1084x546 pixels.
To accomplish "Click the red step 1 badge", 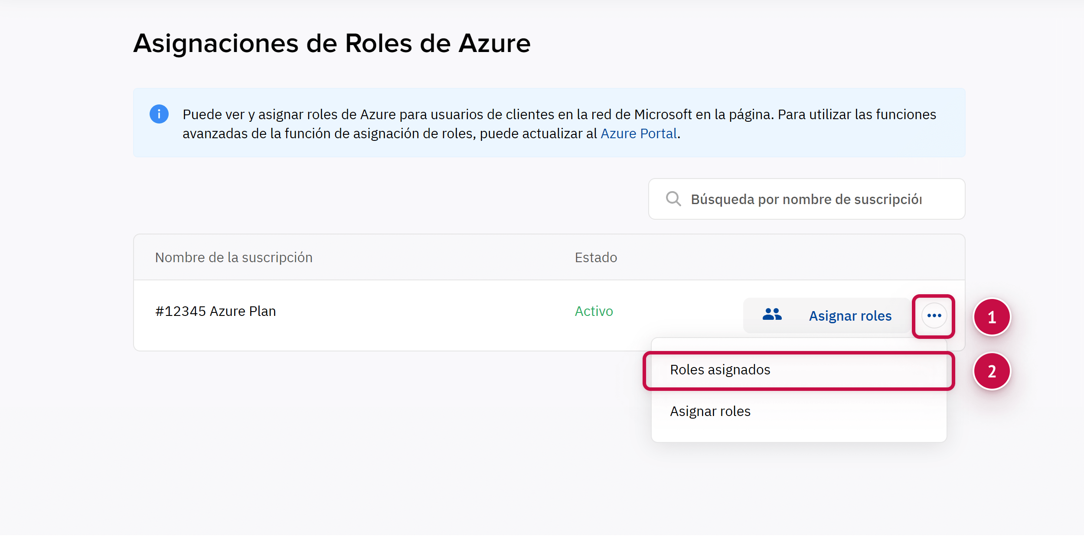I will pyautogui.click(x=992, y=317).
